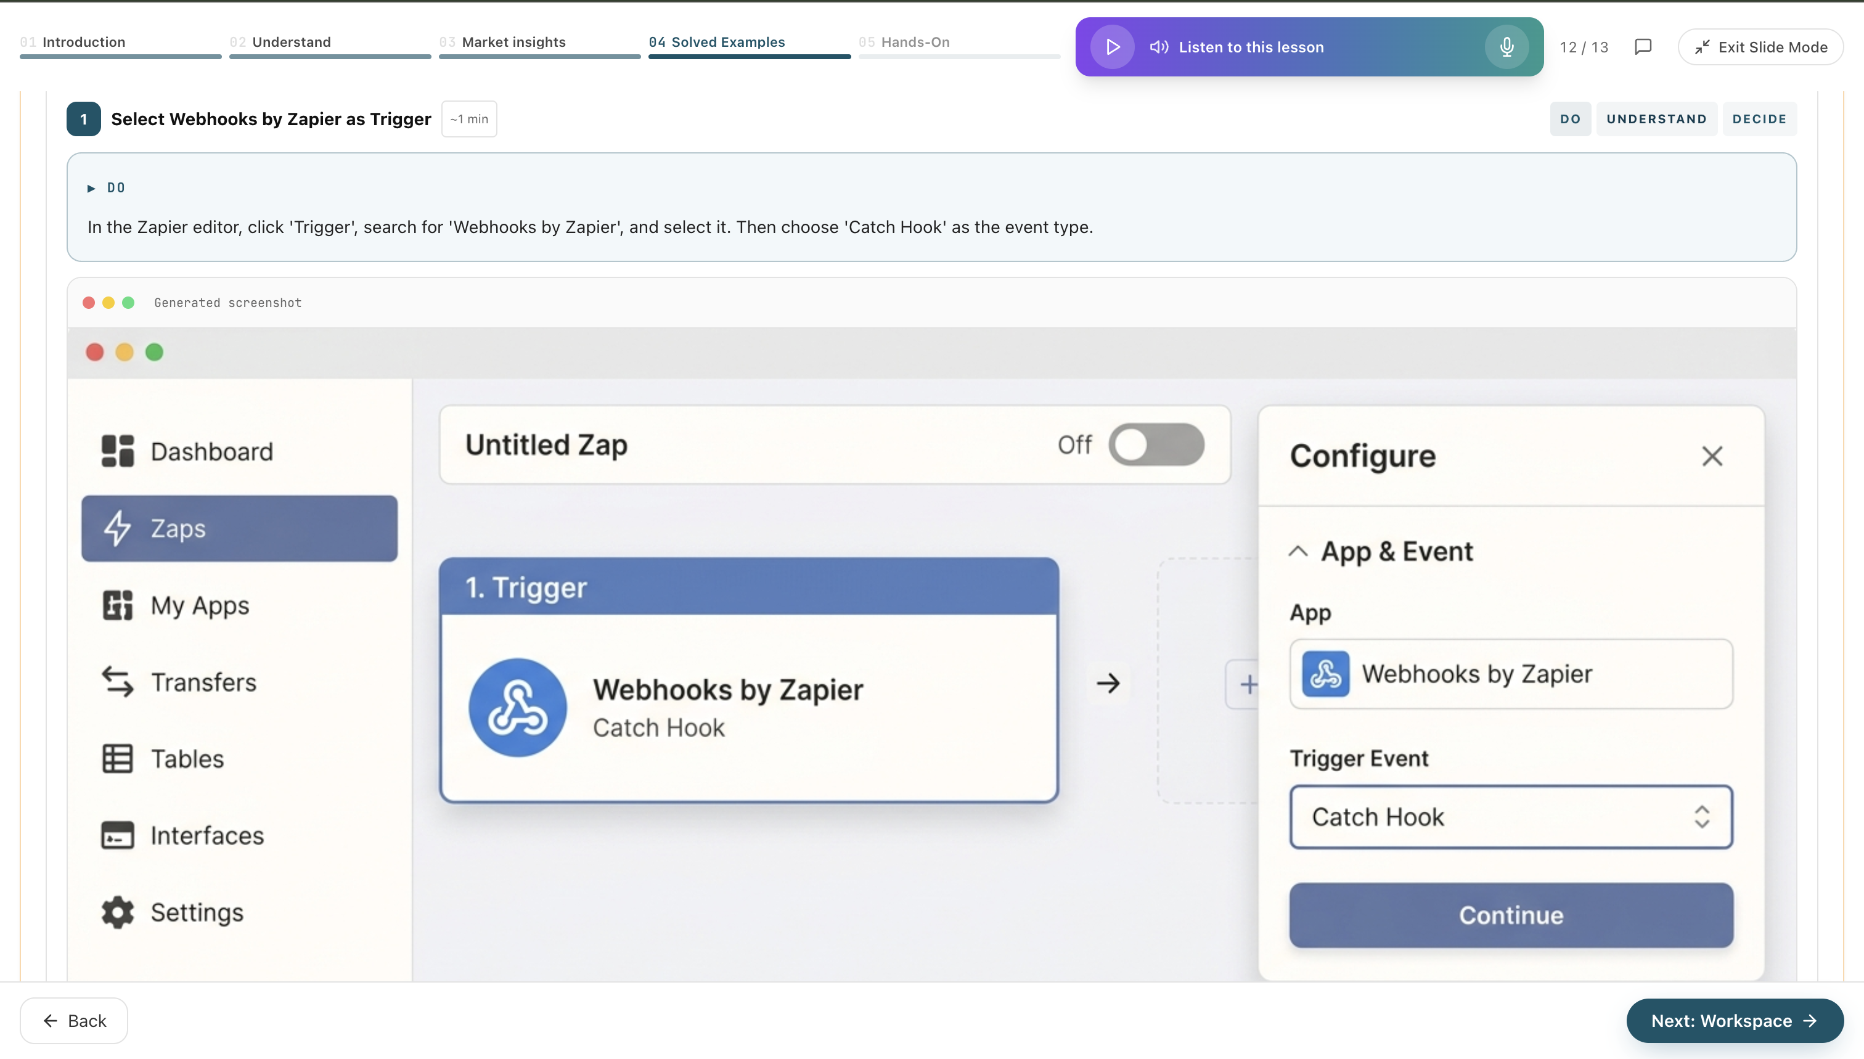The image size is (1864, 1059).
Task: Click the Webhooks by Zapier app field
Action: pos(1511,674)
